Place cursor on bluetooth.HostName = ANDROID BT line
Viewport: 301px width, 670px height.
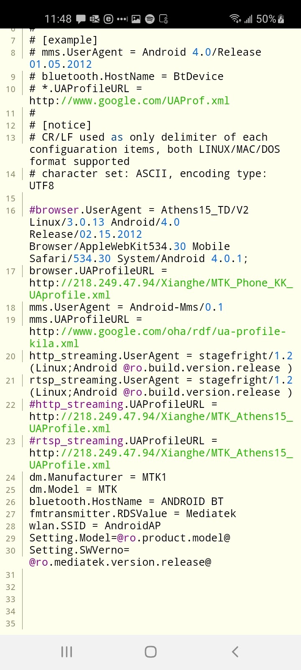click(126, 502)
